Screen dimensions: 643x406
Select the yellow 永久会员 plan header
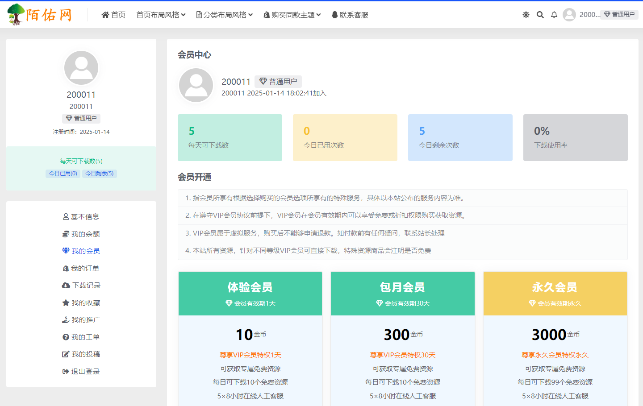point(555,294)
